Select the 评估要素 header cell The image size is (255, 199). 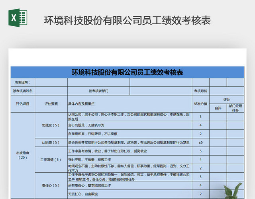point(51,104)
